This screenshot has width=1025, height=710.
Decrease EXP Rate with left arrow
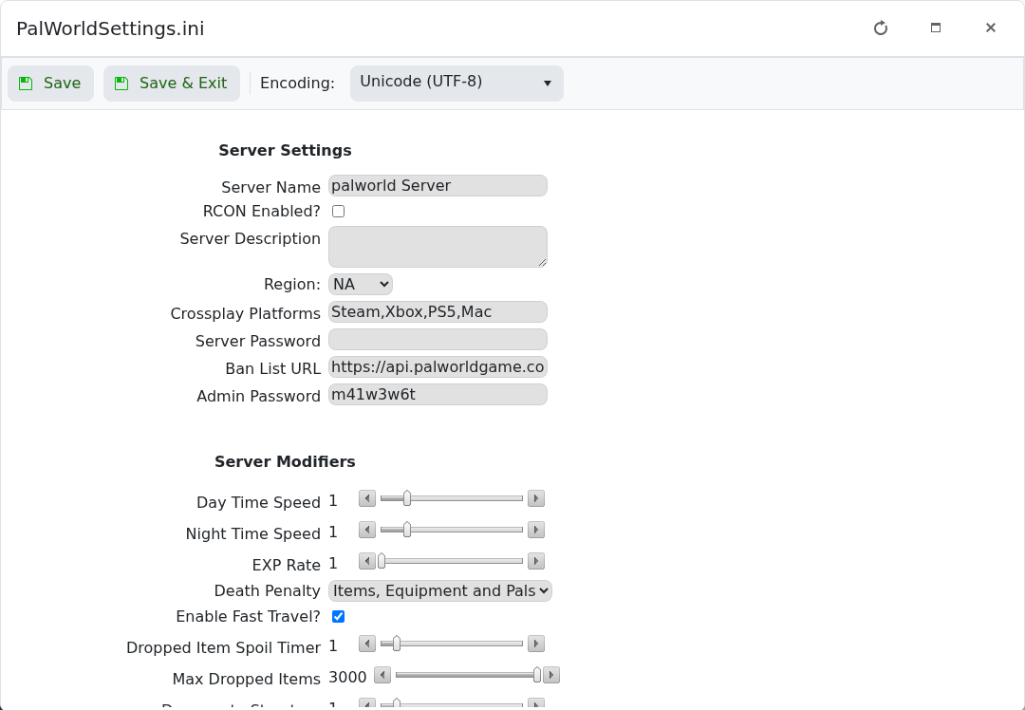(x=367, y=562)
